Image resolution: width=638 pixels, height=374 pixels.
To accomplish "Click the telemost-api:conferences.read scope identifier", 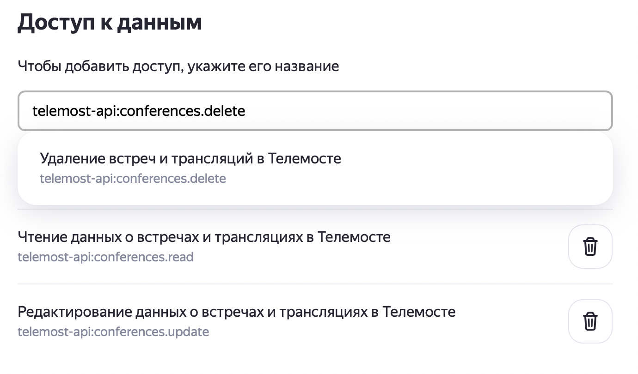I will coord(105,257).
